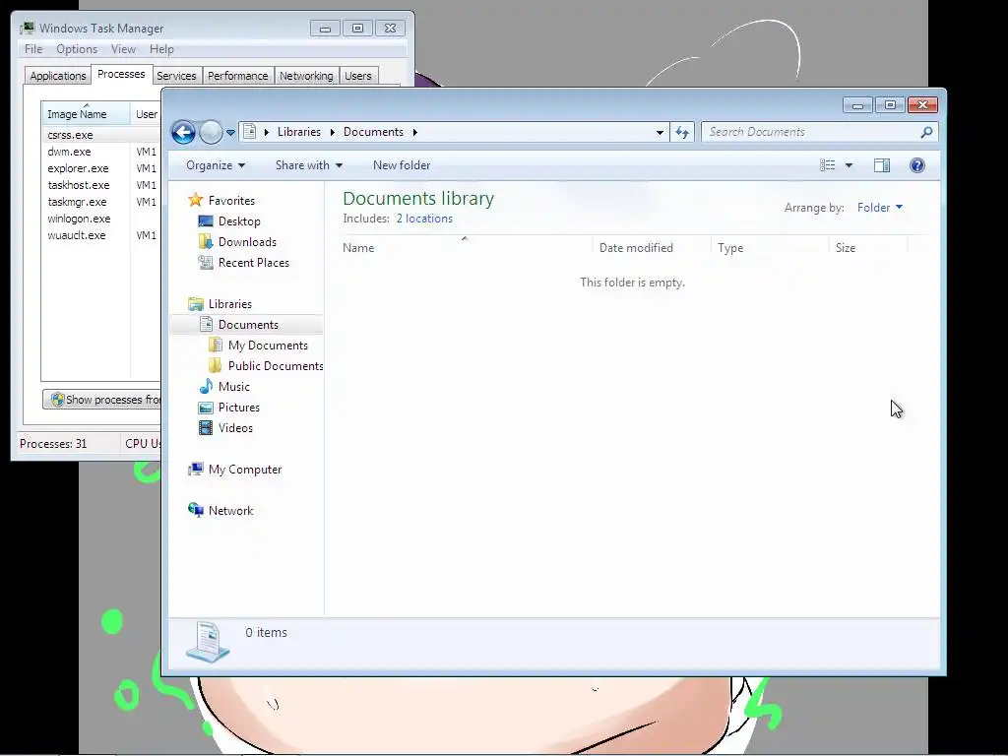Switch to the Users tab in Task Manager
1008x756 pixels.
click(x=357, y=76)
